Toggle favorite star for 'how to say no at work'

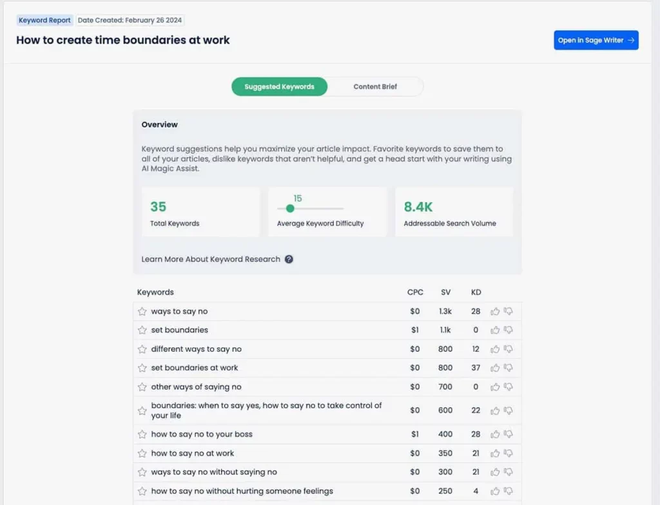click(x=142, y=453)
